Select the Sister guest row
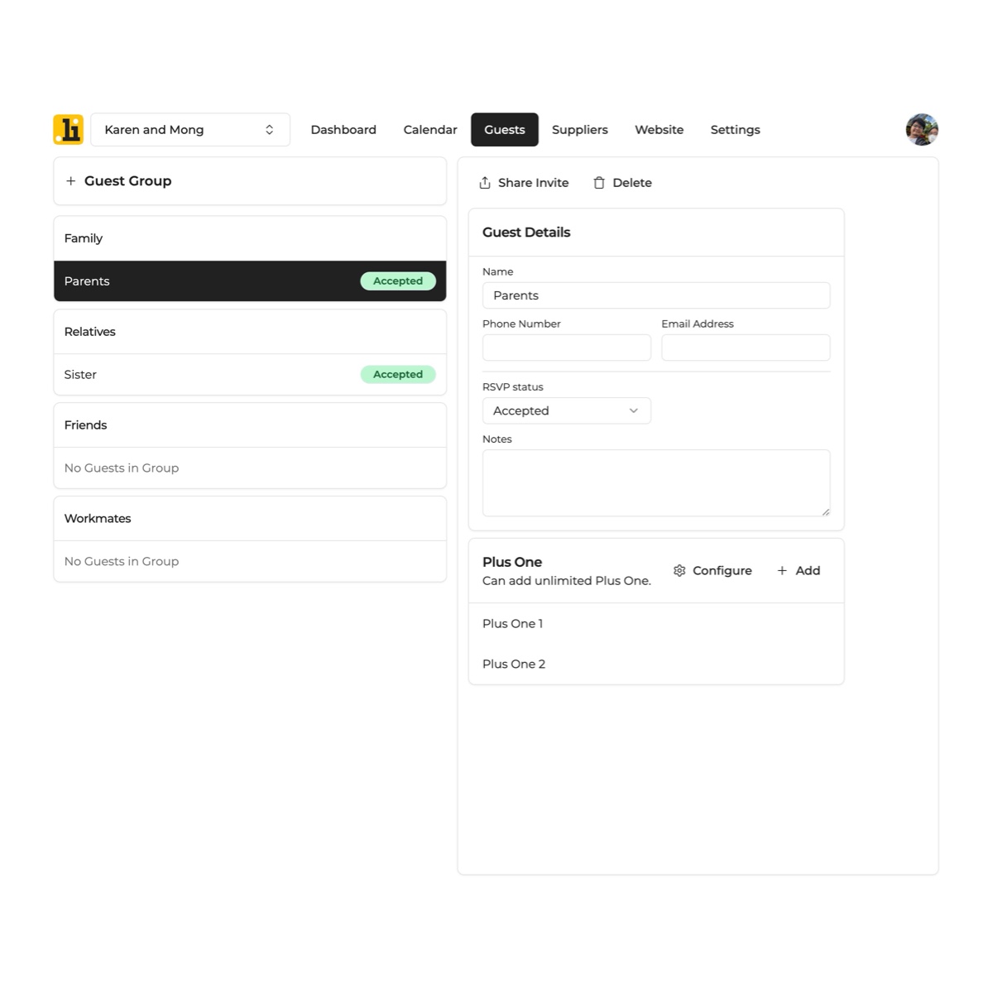993x993 pixels. [x=250, y=375]
